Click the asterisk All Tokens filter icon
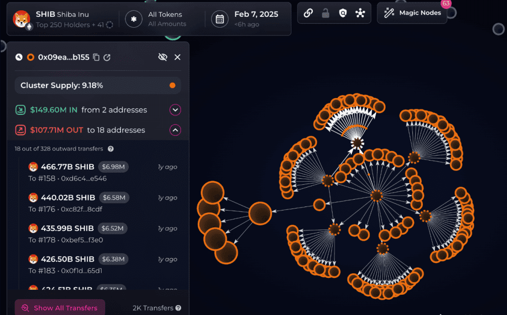The width and height of the screenshot is (507, 315). [133, 19]
